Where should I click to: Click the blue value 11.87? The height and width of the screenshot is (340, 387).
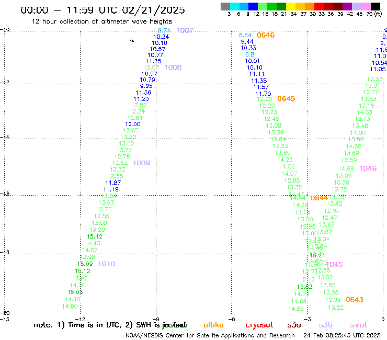(113, 183)
